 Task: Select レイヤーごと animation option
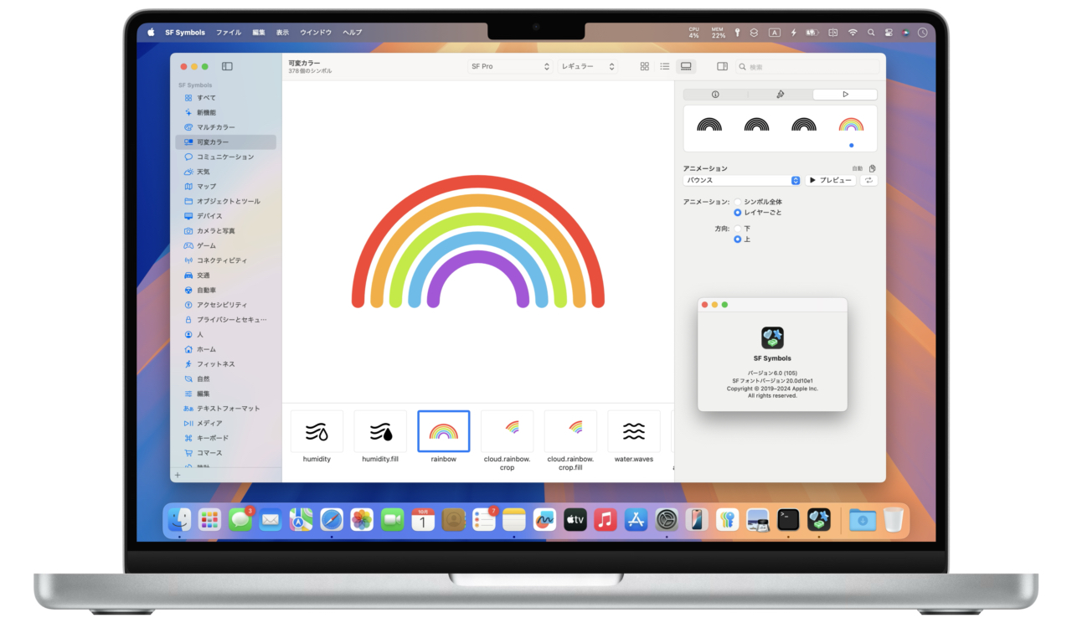(738, 213)
